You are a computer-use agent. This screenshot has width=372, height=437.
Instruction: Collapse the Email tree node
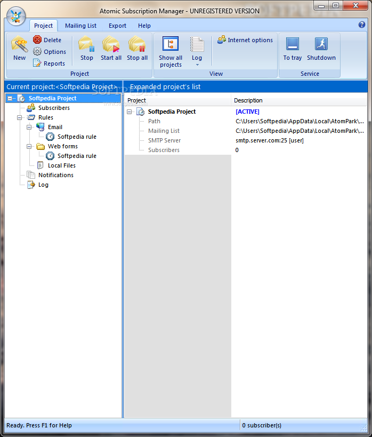pos(29,127)
